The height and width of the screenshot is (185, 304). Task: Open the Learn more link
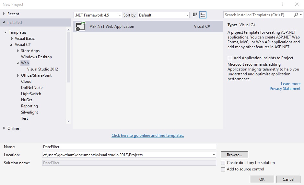click(291, 83)
